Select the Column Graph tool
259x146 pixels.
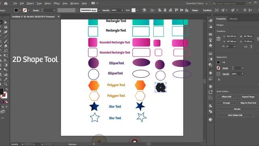6,75
